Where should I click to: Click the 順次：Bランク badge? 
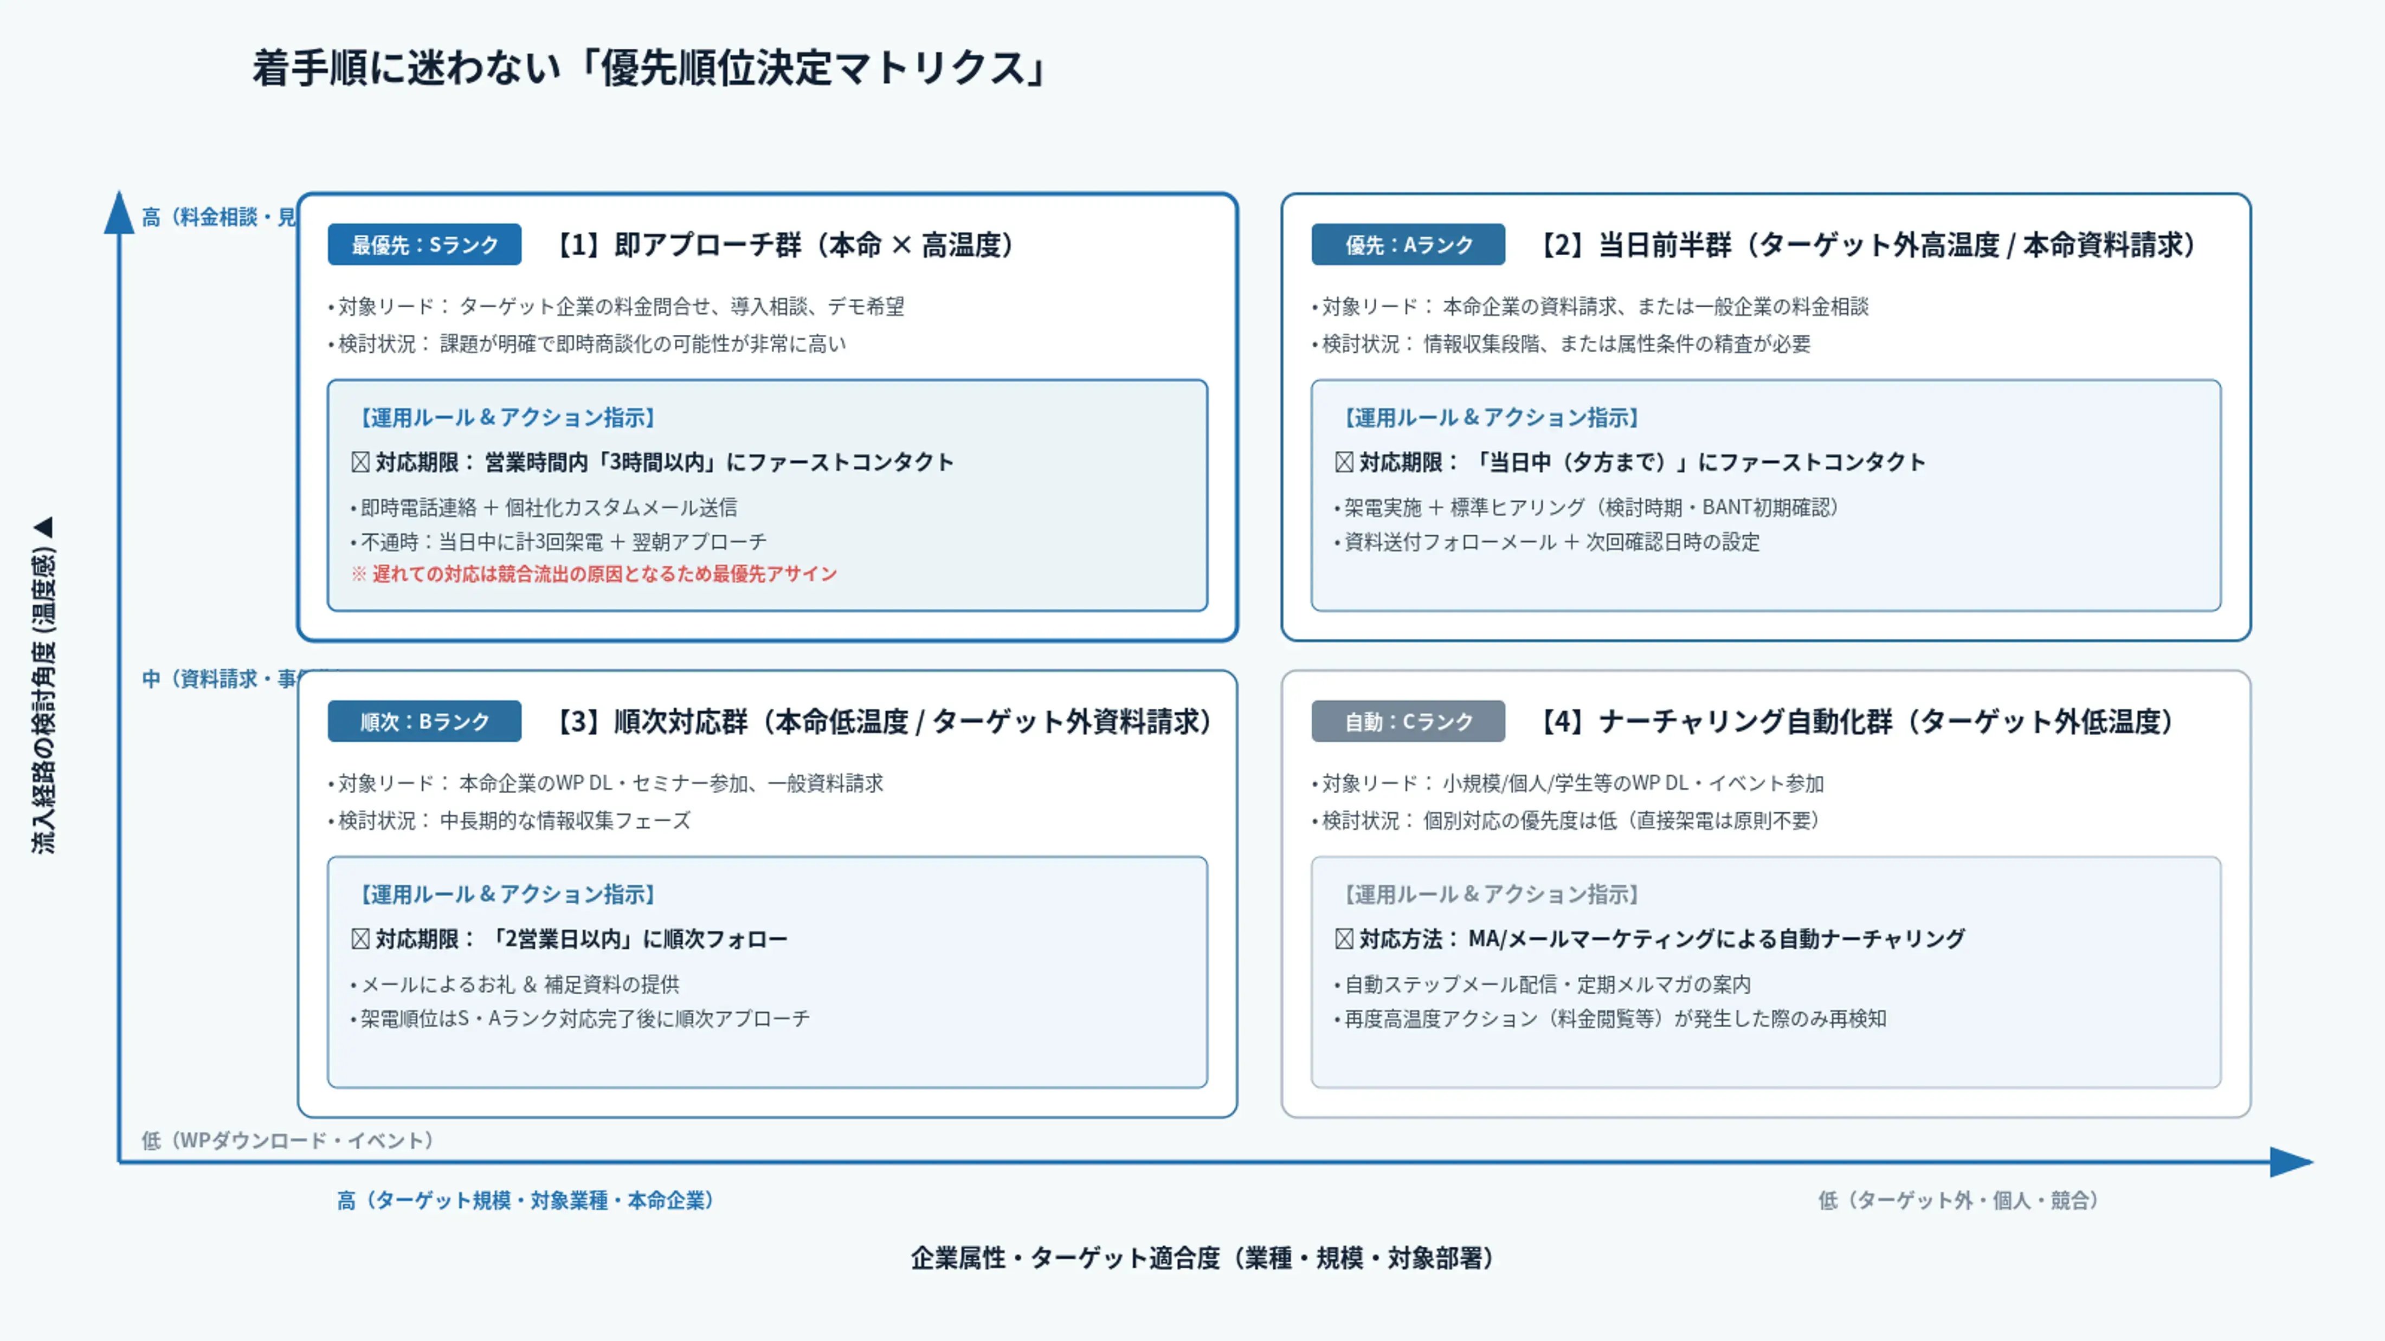click(424, 721)
